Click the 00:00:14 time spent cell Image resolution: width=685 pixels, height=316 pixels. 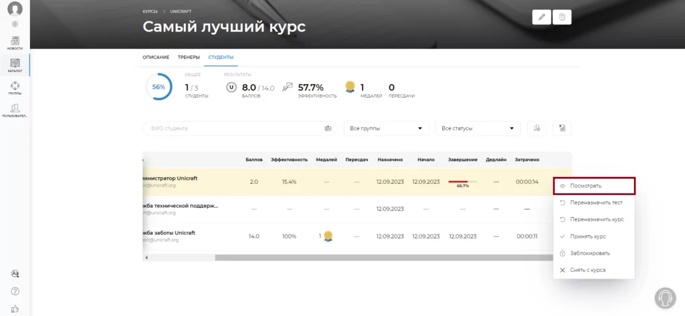527,182
